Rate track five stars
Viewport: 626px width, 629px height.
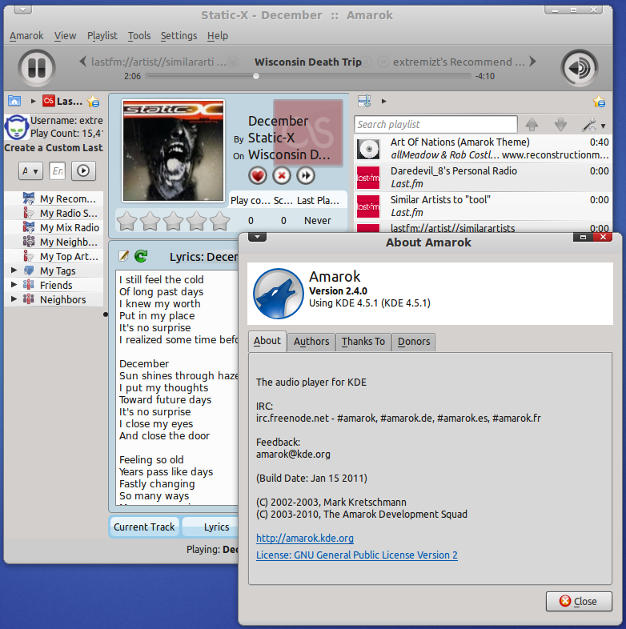pyautogui.click(x=220, y=221)
